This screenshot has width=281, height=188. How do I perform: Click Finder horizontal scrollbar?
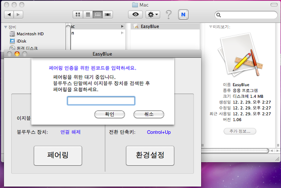(235, 151)
